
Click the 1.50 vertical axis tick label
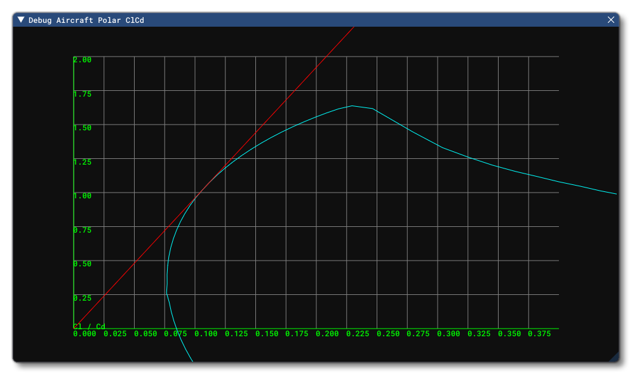pos(83,128)
